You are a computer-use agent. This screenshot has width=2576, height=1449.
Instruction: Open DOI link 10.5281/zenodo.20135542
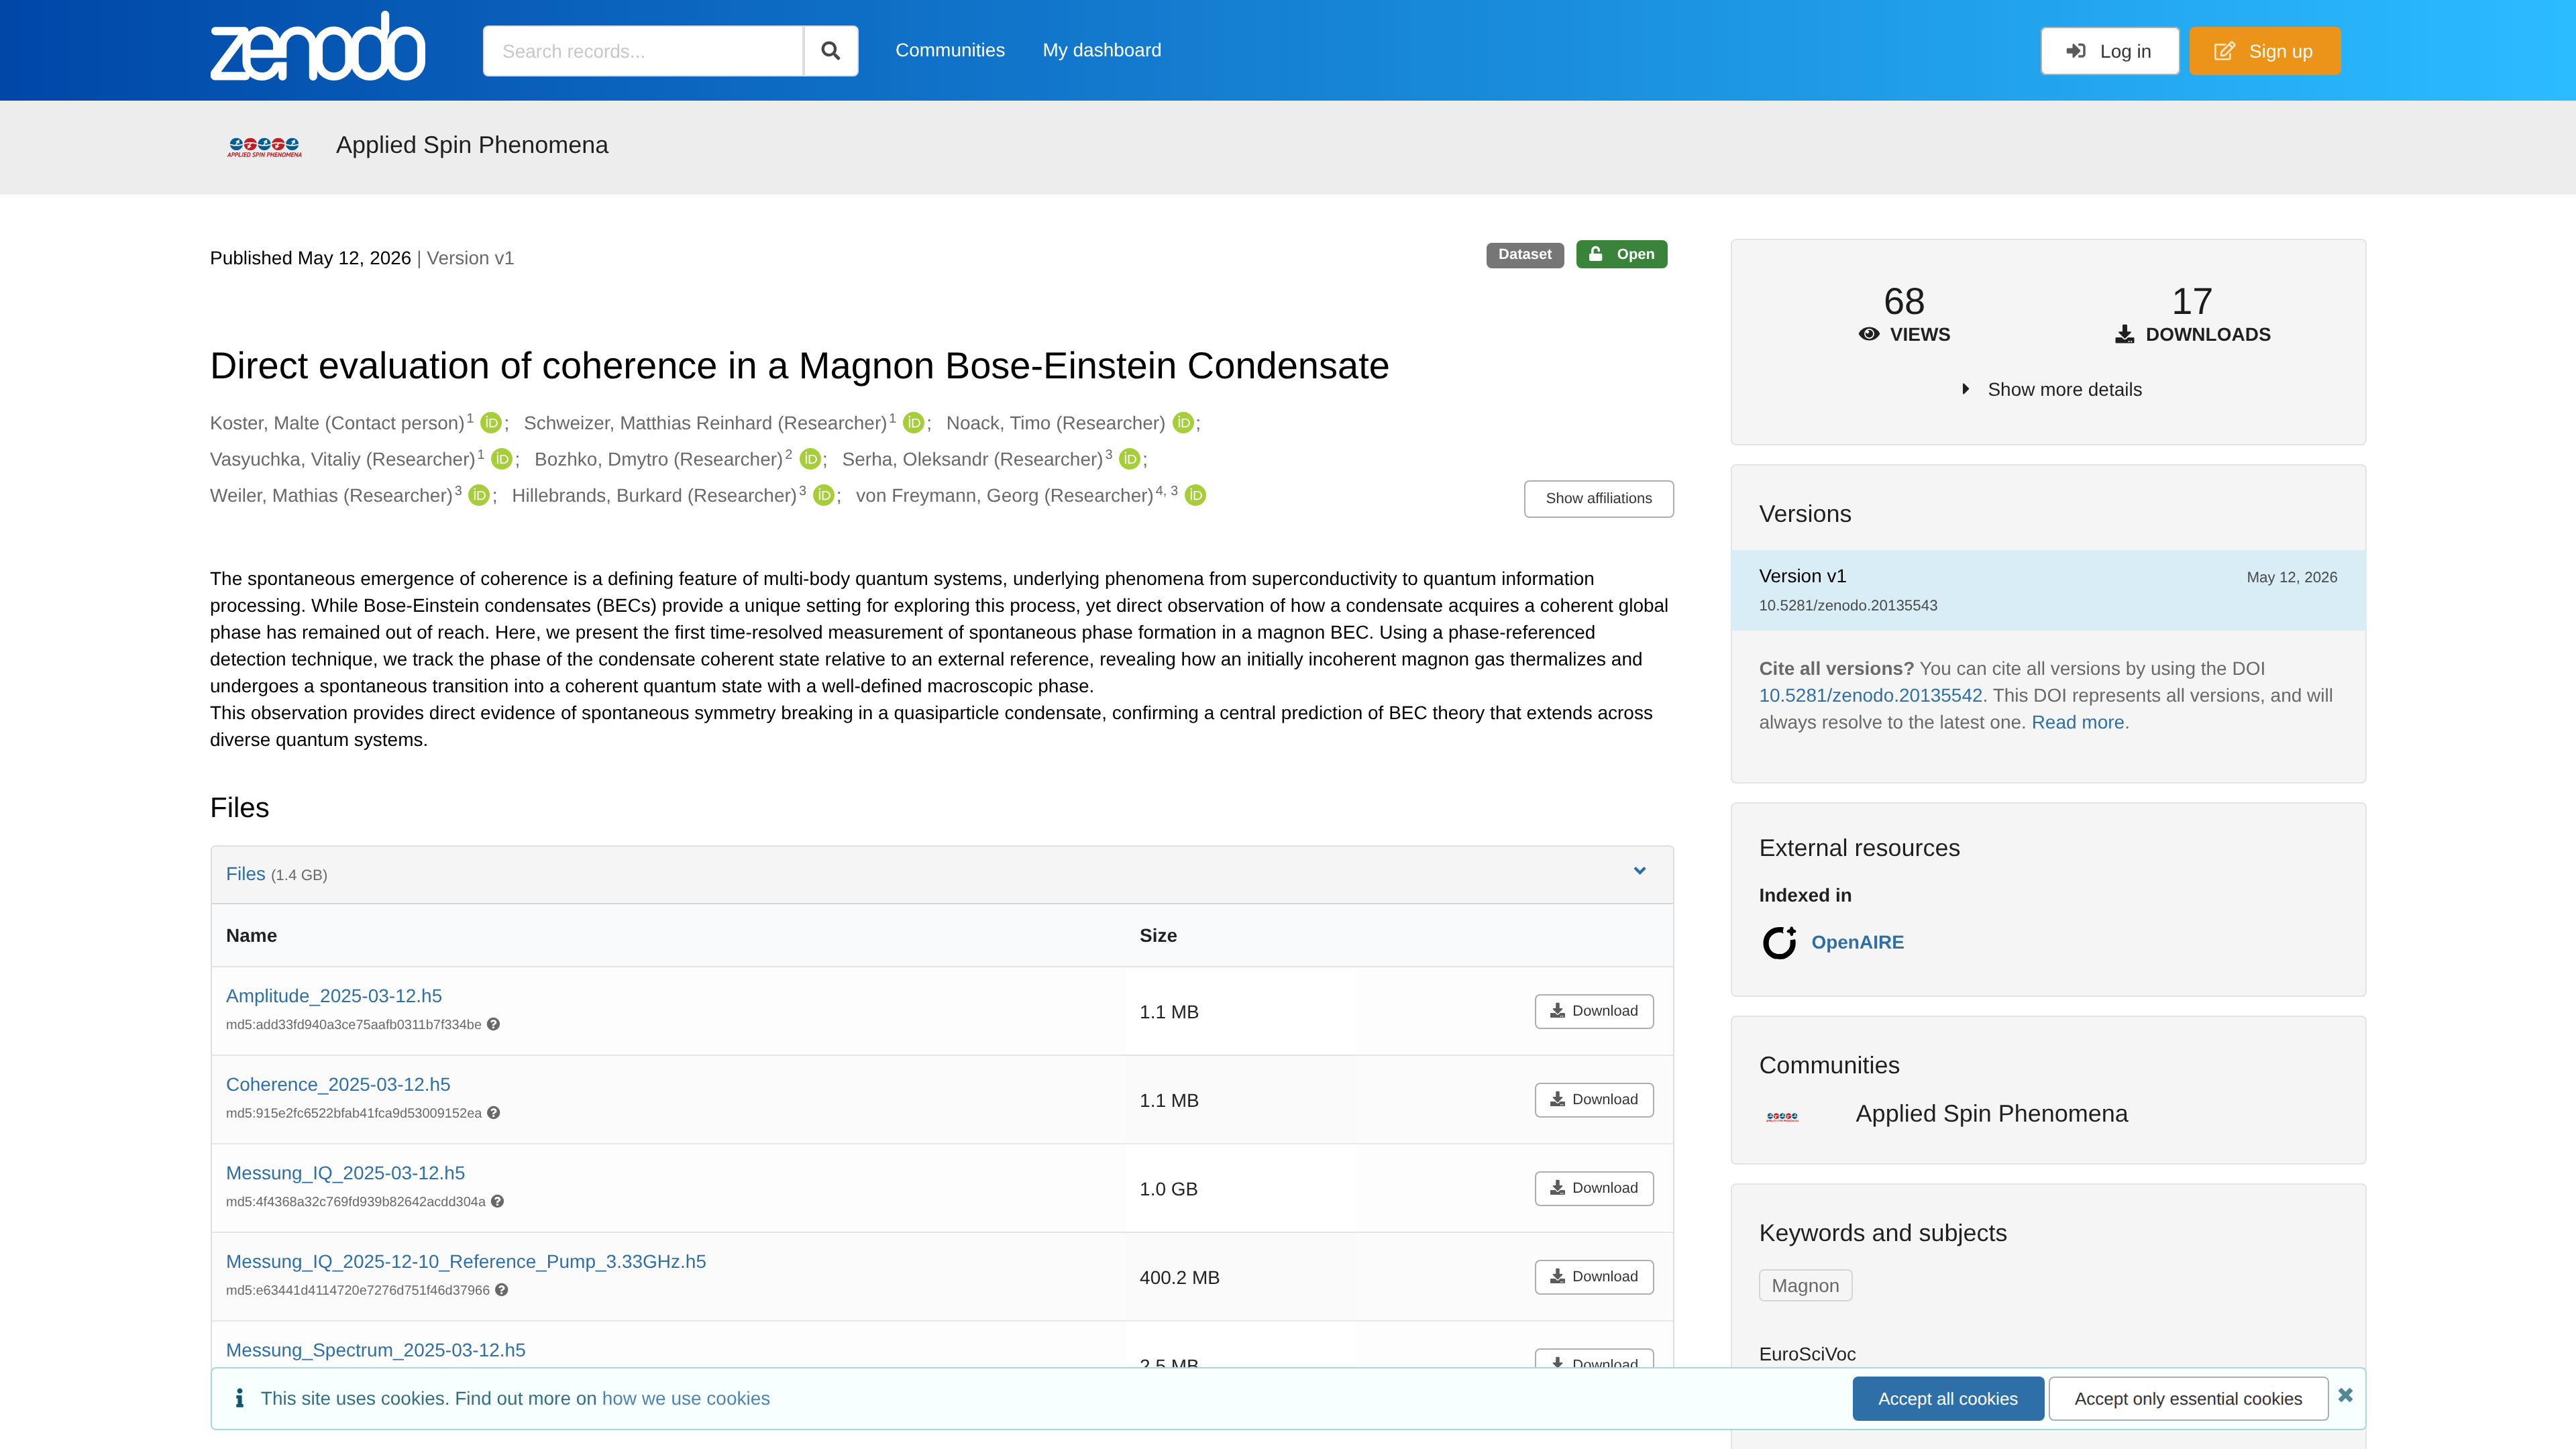pos(1870,695)
